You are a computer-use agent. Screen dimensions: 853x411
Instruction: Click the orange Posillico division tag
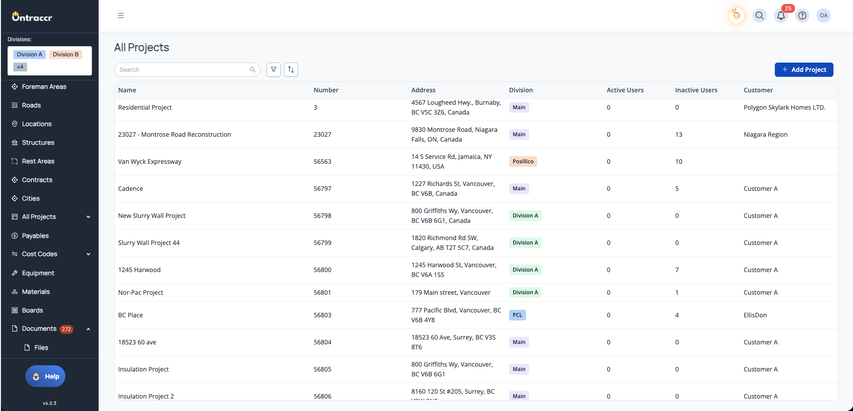click(x=523, y=162)
